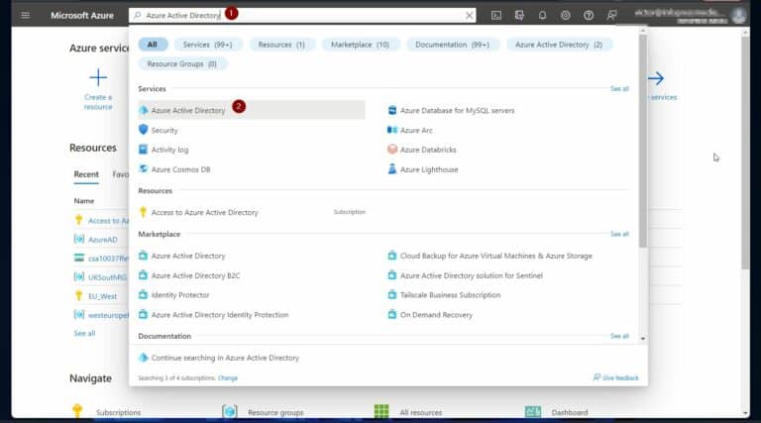Click in the Azure Active Directory search field
This screenshot has width=761, height=423.
coord(301,16)
